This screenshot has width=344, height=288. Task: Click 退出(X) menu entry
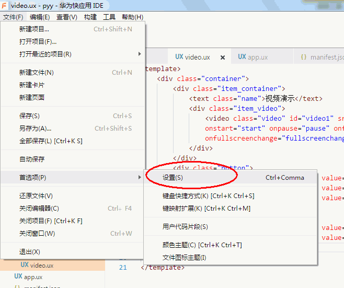73,252
